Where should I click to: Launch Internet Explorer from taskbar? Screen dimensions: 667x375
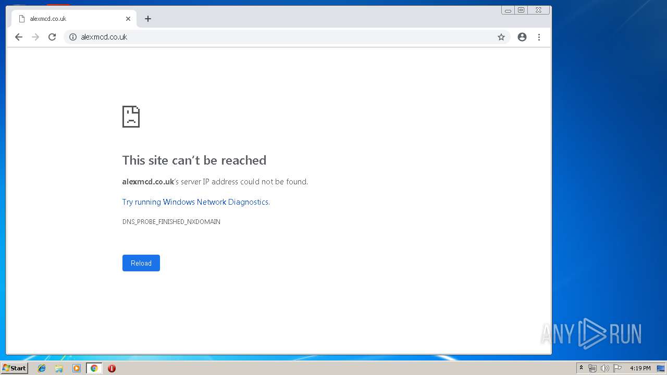(x=42, y=368)
